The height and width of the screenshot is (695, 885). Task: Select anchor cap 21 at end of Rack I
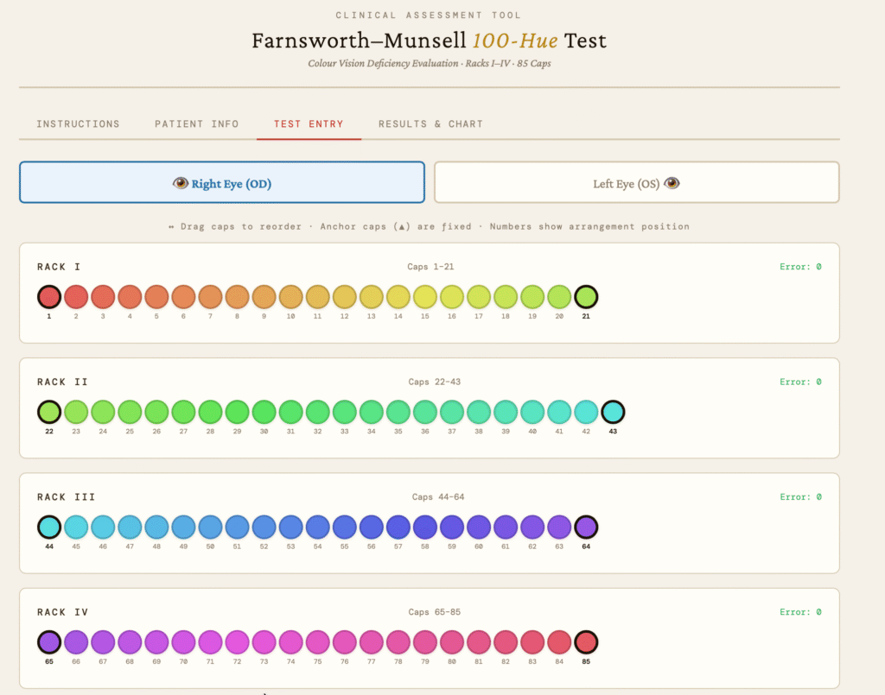pos(586,296)
